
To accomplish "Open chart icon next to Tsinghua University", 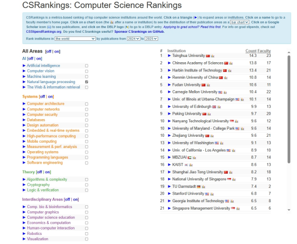I will pos(212,56).
